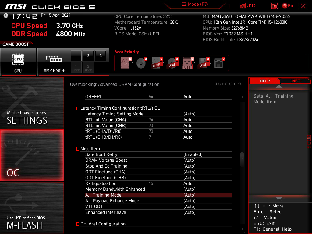312x234 pixels.
Task: Go back with the return arrow icon
Action: point(240,84)
